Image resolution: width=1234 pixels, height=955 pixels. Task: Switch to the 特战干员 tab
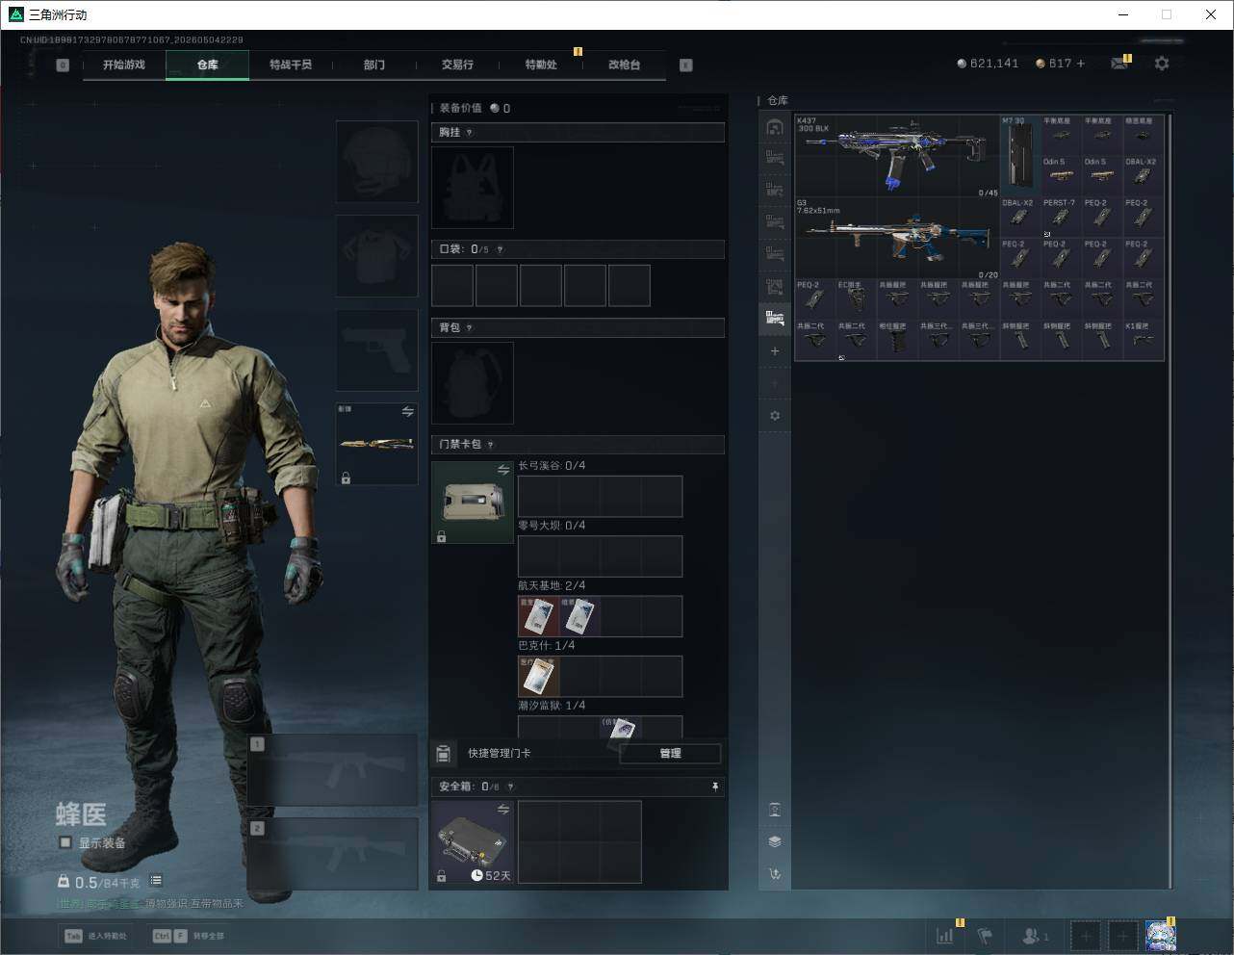[291, 65]
